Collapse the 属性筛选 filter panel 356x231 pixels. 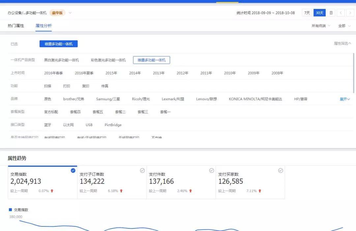(x=342, y=43)
